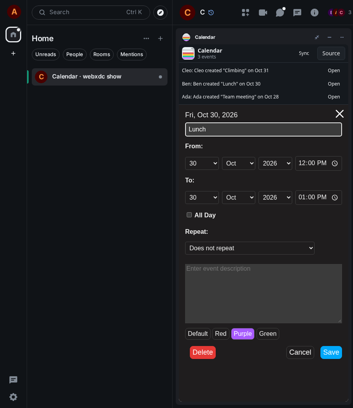This screenshot has width=353, height=408.
Task: Collapse the Calendar widget with arrows icon
Action: (317, 37)
